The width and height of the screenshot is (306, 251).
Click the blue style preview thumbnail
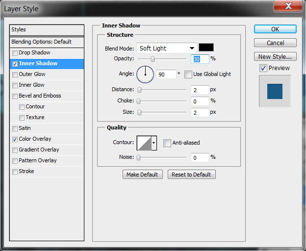(275, 92)
